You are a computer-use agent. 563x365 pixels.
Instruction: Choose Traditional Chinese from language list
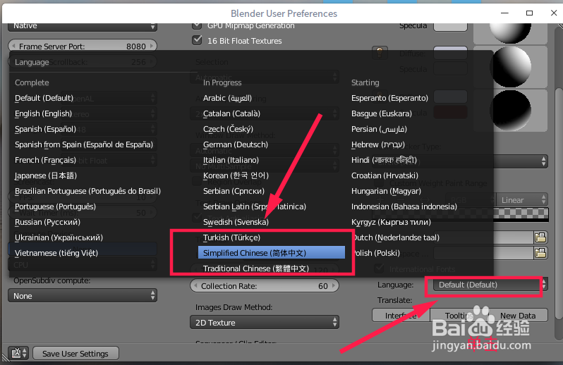255,268
